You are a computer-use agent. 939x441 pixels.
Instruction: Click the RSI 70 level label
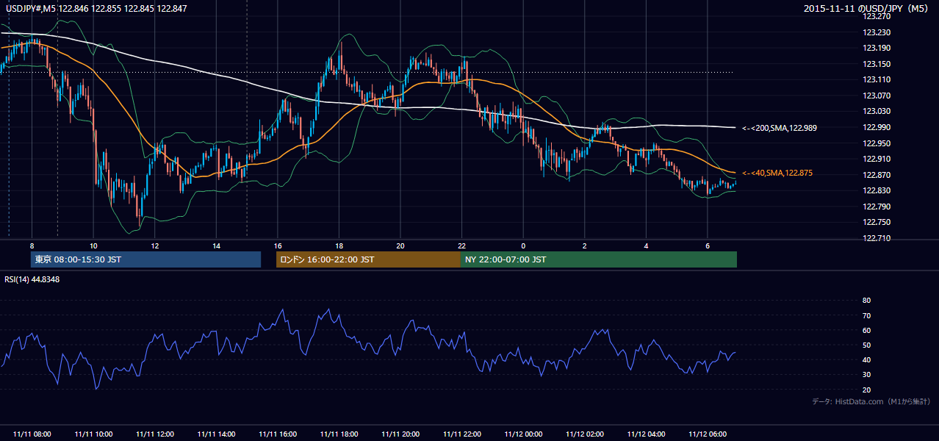866,315
